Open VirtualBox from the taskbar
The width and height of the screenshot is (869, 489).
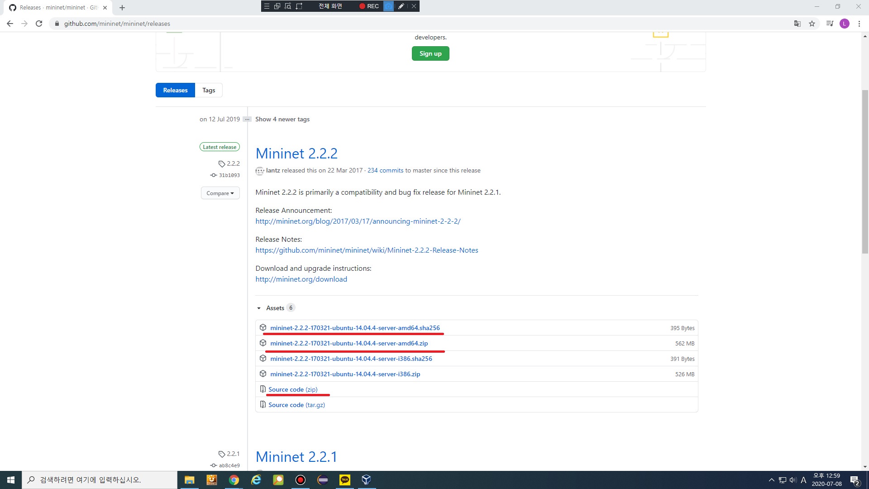click(x=367, y=480)
